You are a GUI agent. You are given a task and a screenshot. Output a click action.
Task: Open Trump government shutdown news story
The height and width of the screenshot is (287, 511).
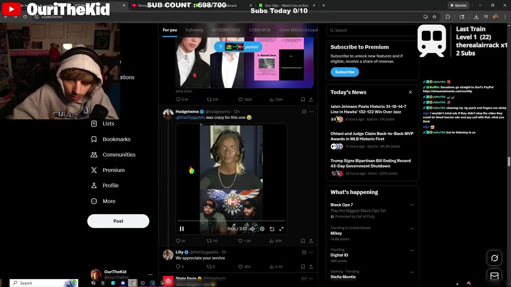(x=372, y=167)
